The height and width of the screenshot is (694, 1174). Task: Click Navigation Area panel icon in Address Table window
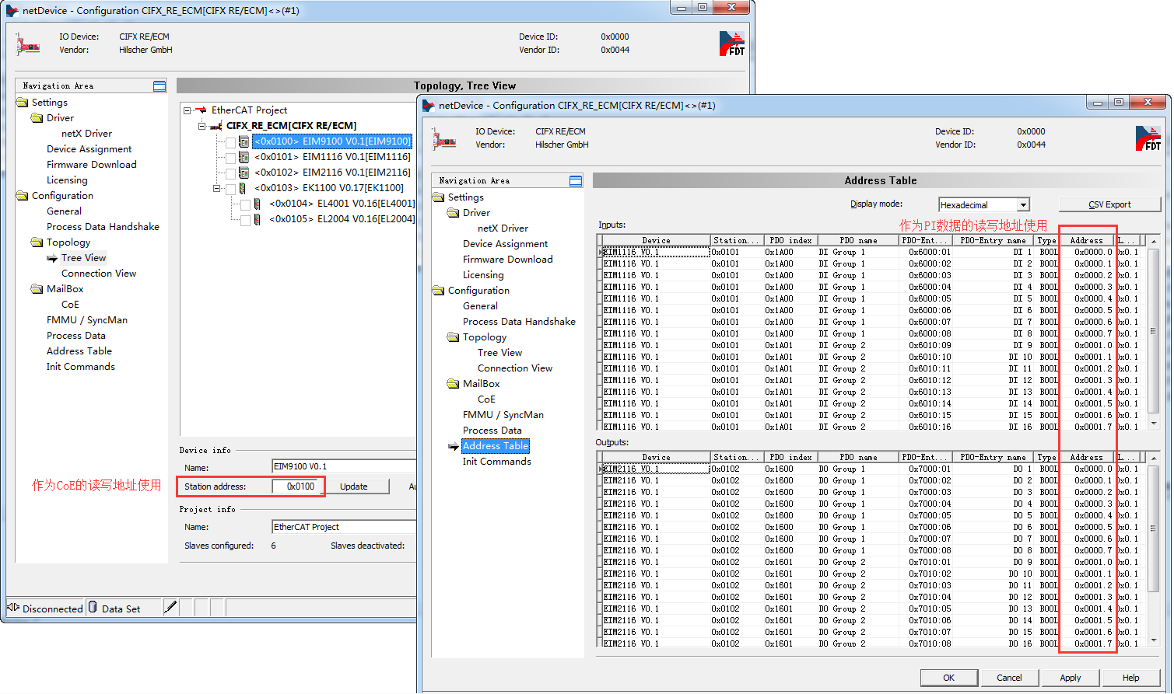point(576,181)
